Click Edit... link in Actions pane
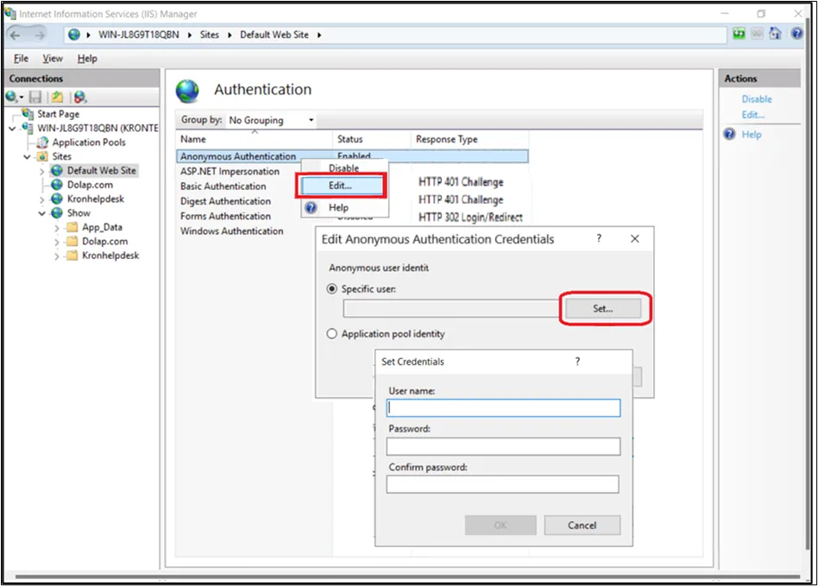 (x=752, y=114)
